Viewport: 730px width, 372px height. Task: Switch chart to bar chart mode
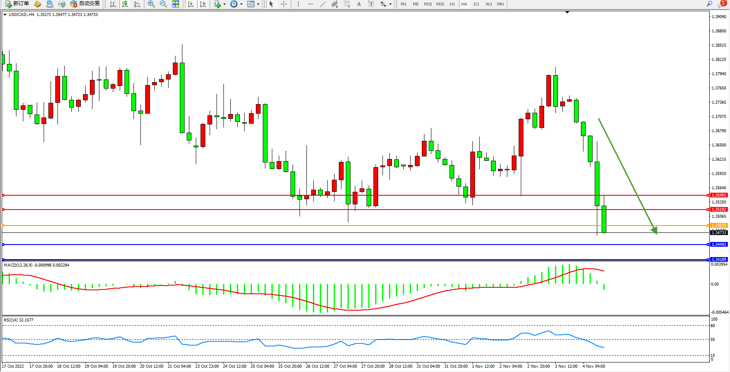point(113,4)
